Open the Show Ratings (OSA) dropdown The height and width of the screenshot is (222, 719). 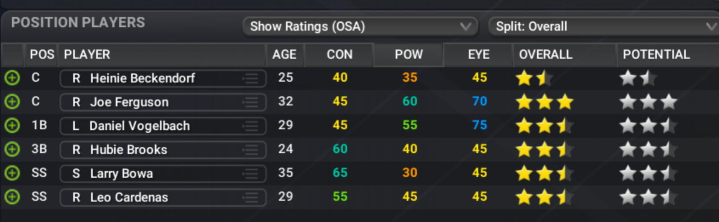tap(360, 26)
